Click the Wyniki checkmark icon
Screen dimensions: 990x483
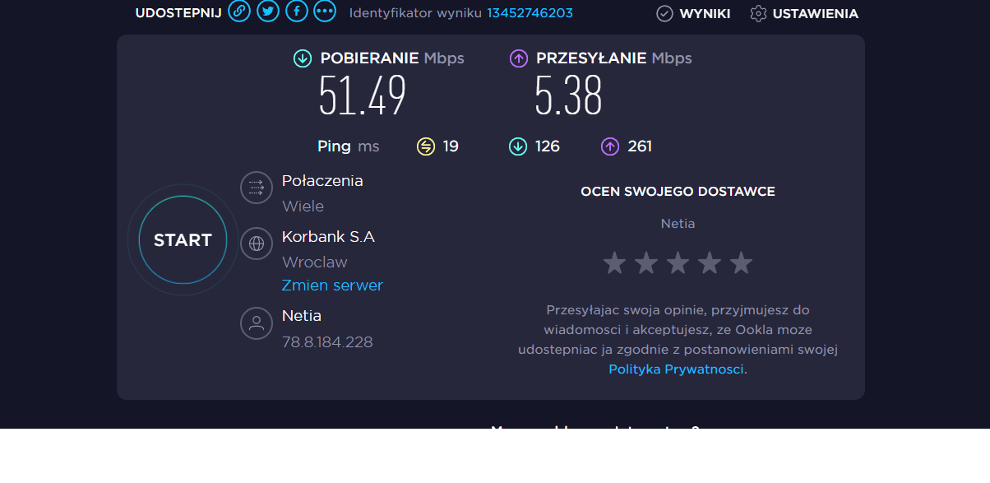[664, 13]
